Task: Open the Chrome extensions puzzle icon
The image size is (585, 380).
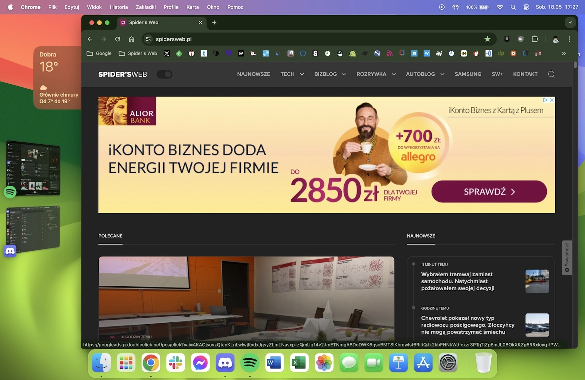Action: (535, 39)
